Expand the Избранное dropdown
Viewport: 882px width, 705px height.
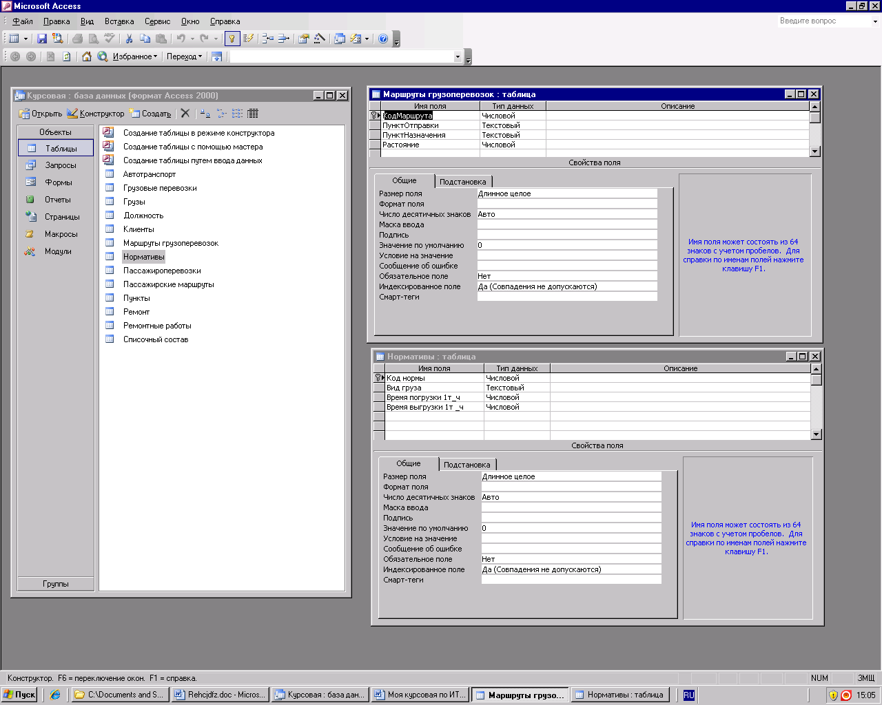pos(135,56)
